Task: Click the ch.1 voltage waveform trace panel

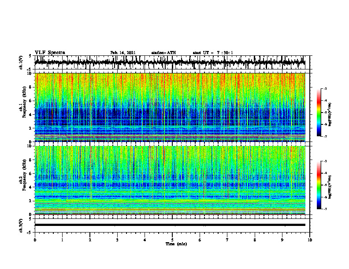Action: [x=172, y=62]
